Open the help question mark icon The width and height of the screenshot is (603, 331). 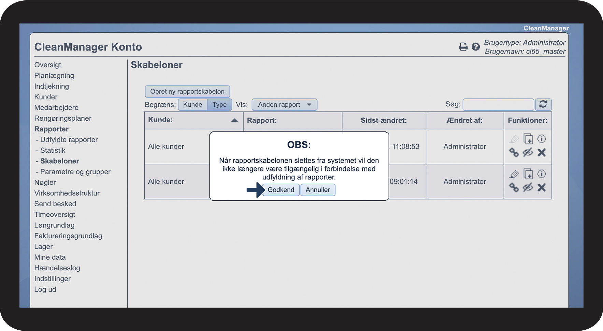pos(475,47)
